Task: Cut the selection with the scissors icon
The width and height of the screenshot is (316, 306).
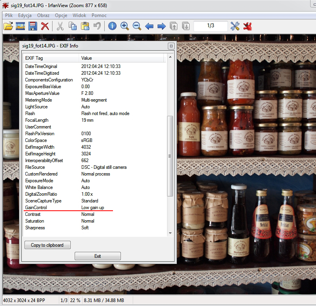Action: 60,26
